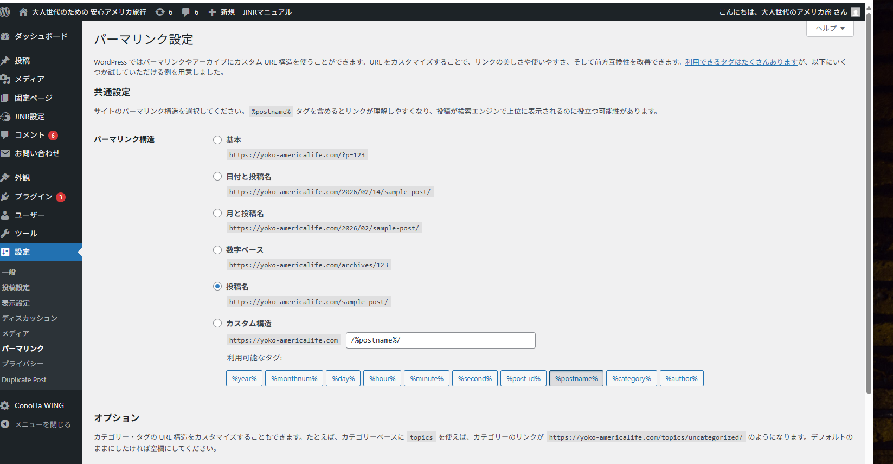Expand the 外観 sidebar menu

(22, 178)
